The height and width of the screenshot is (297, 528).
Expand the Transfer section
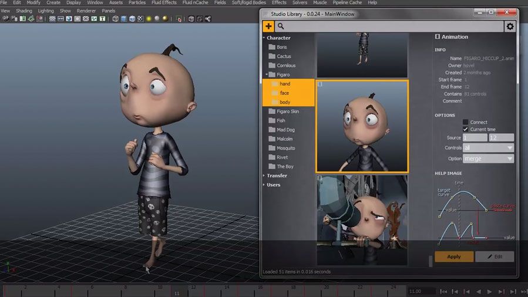(x=264, y=176)
